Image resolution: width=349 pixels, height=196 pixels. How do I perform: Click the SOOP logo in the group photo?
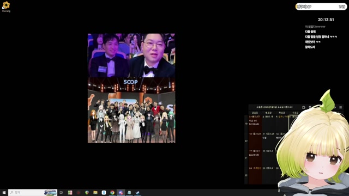tap(130, 82)
